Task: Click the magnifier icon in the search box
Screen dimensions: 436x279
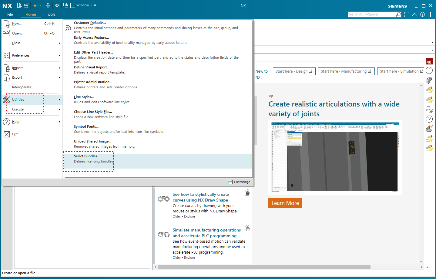Action: 398,14
